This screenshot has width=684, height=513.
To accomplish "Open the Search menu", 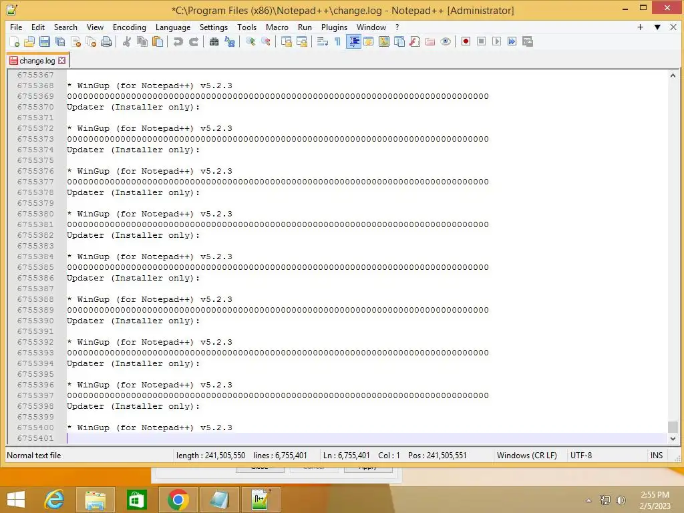I will 65,27.
